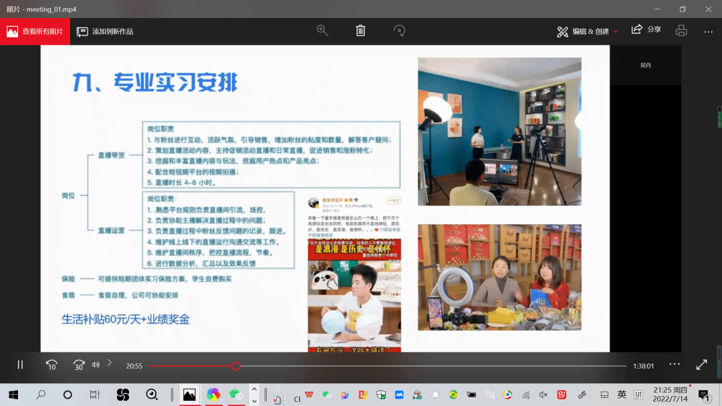This screenshot has width=722, height=406.
Task: Click the zoom magnifier icon in toolbar
Action: (322, 31)
